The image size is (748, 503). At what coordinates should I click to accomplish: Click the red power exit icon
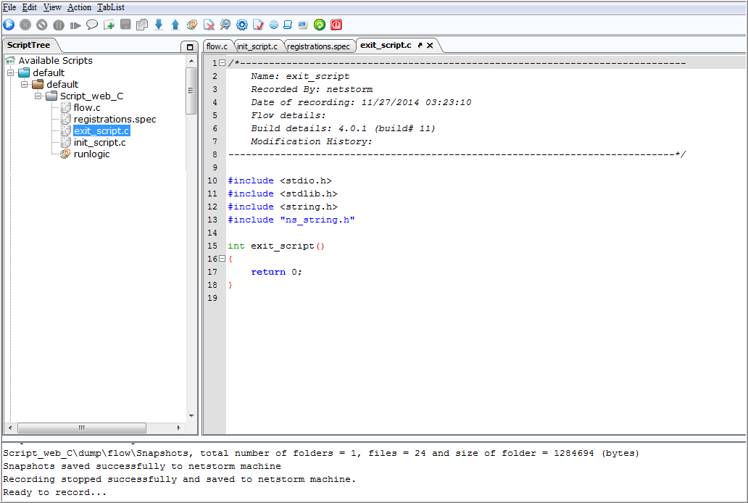336,25
